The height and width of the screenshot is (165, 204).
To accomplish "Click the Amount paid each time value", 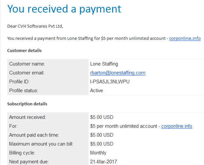I will 102,135.
